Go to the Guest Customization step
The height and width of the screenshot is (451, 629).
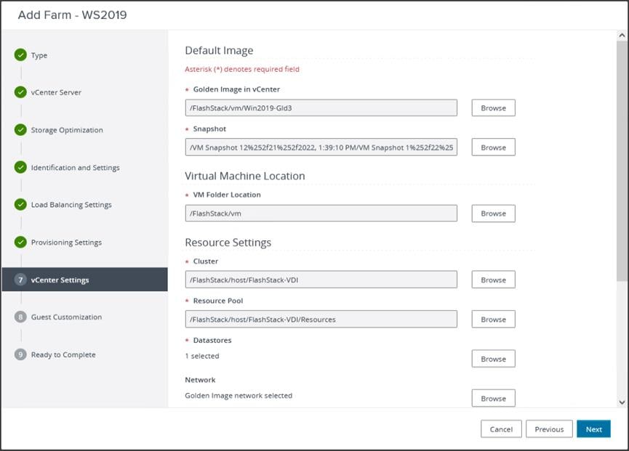[x=66, y=317]
